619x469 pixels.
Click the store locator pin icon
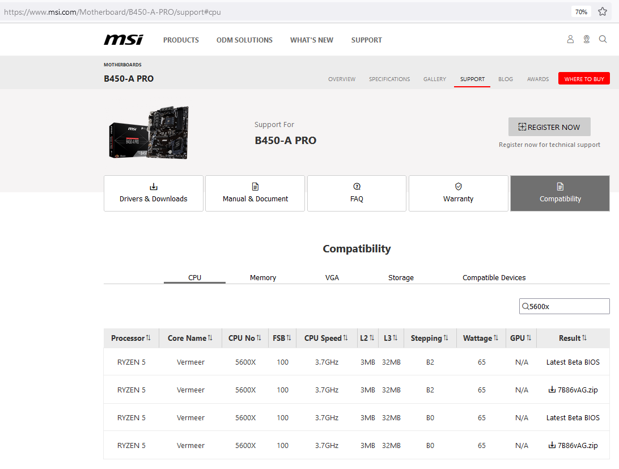click(587, 39)
